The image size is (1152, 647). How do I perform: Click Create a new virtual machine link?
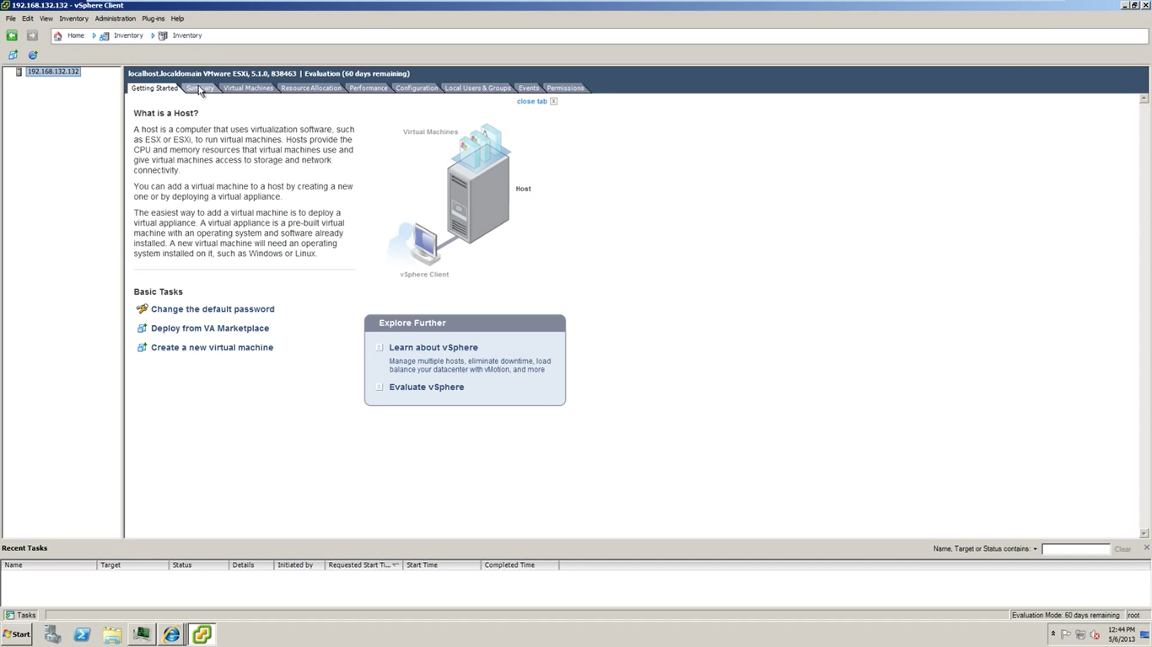(x=212, y=347)
